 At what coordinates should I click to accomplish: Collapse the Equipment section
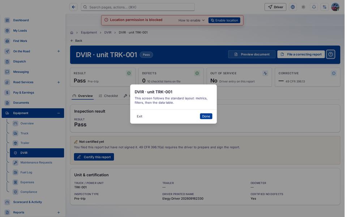pos(59,113)
